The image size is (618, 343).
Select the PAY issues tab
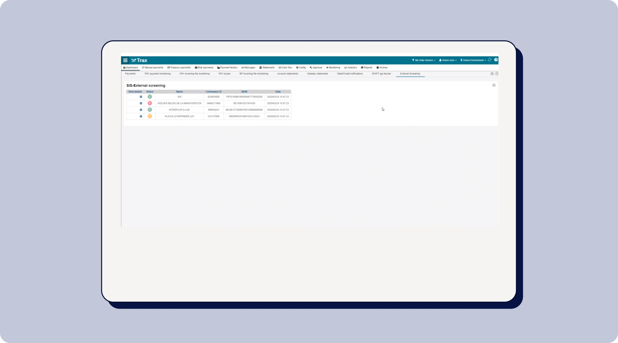(x=224, y=74)
